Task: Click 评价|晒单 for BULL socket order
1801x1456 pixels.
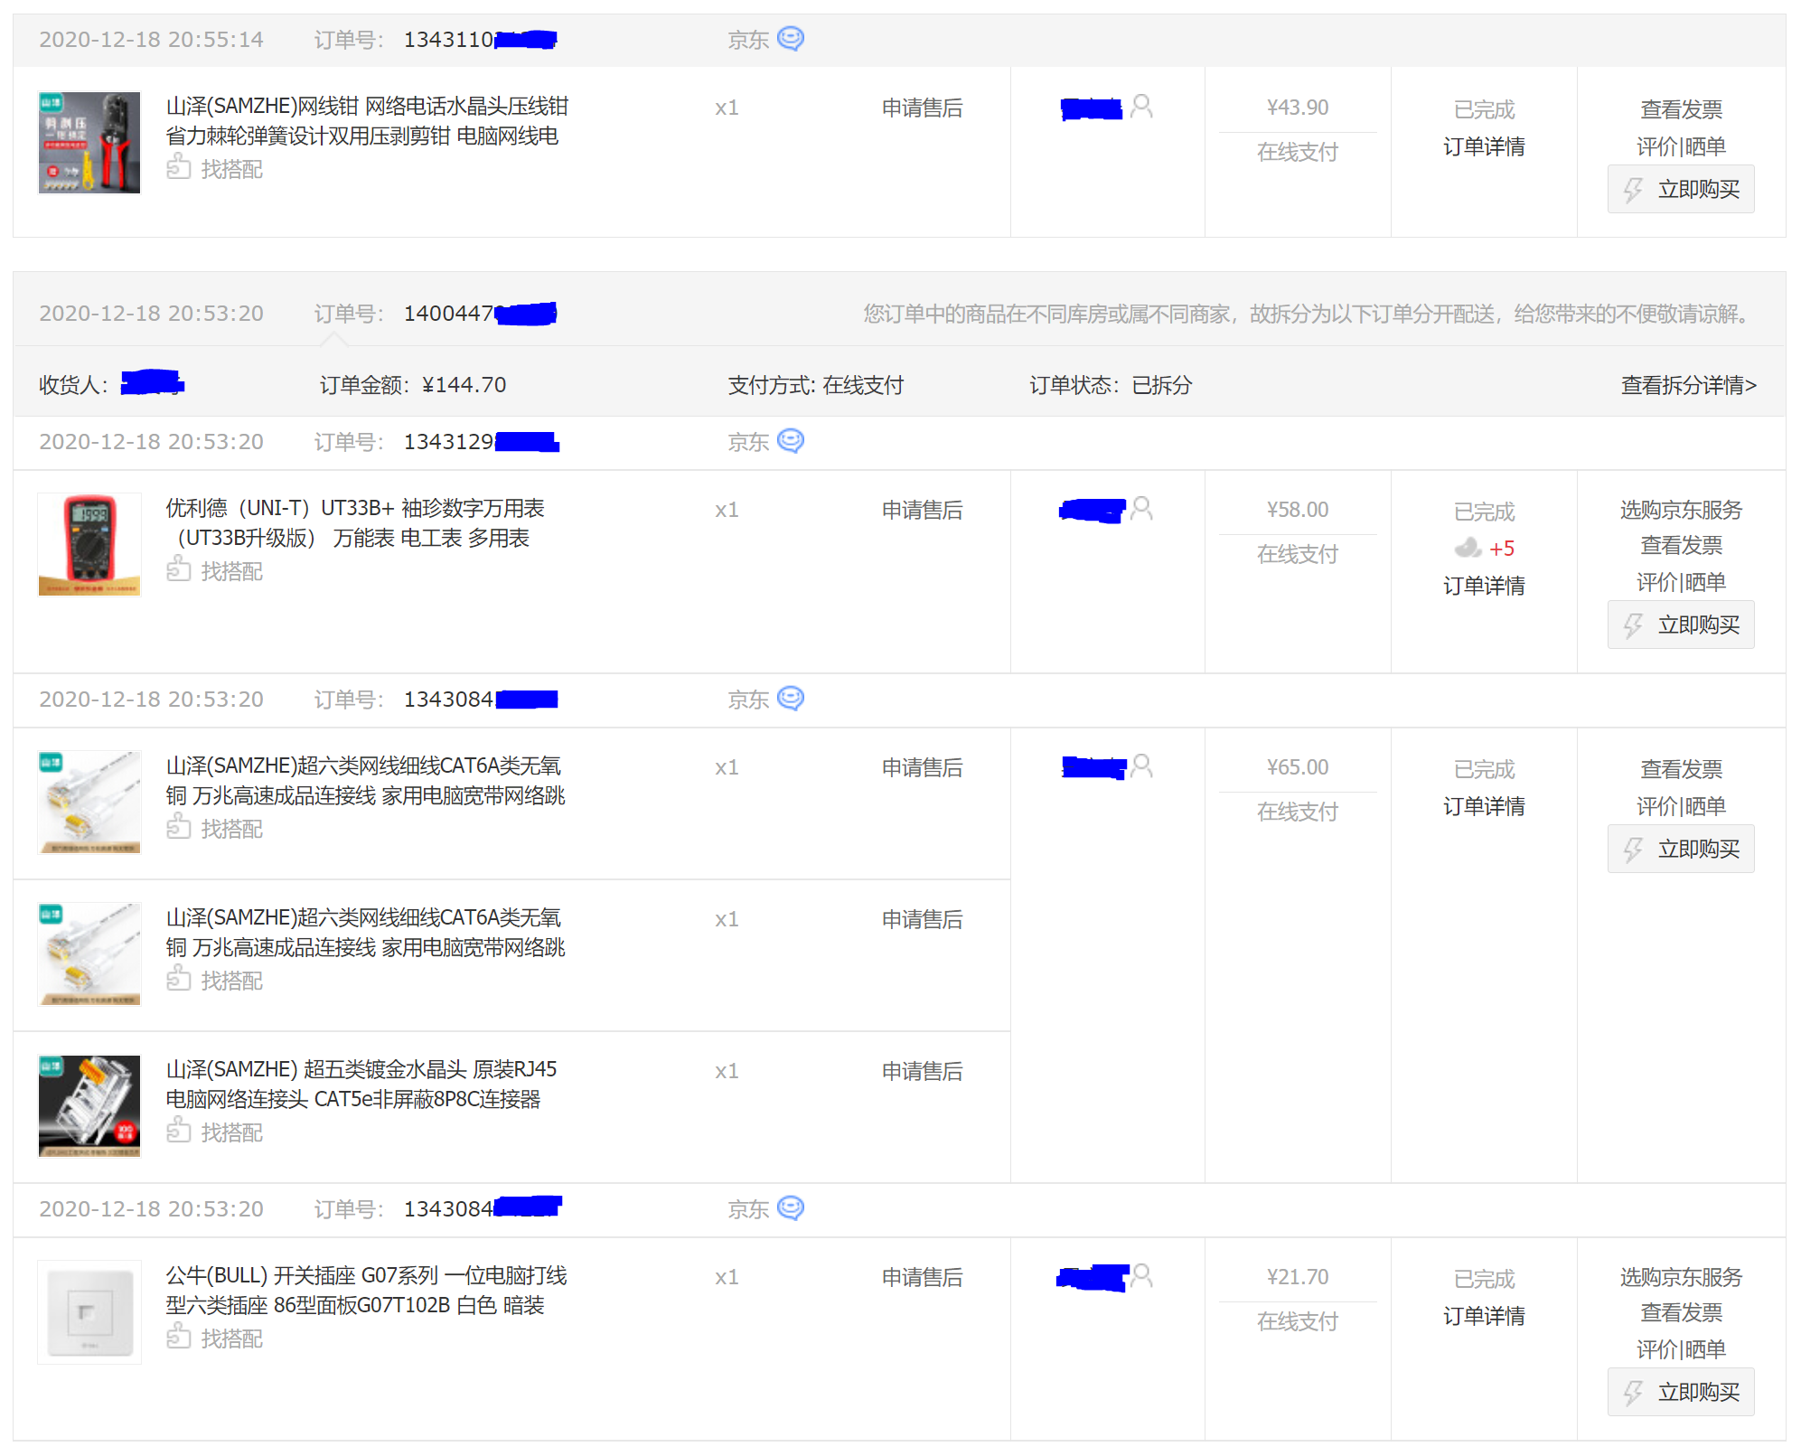Action: pos(1680,1349)
